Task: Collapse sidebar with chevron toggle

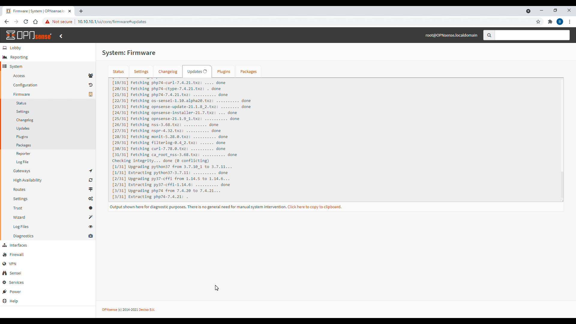Action: 61,36
